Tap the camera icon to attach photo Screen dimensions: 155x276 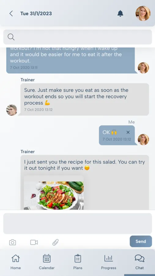tap(13, 242)
